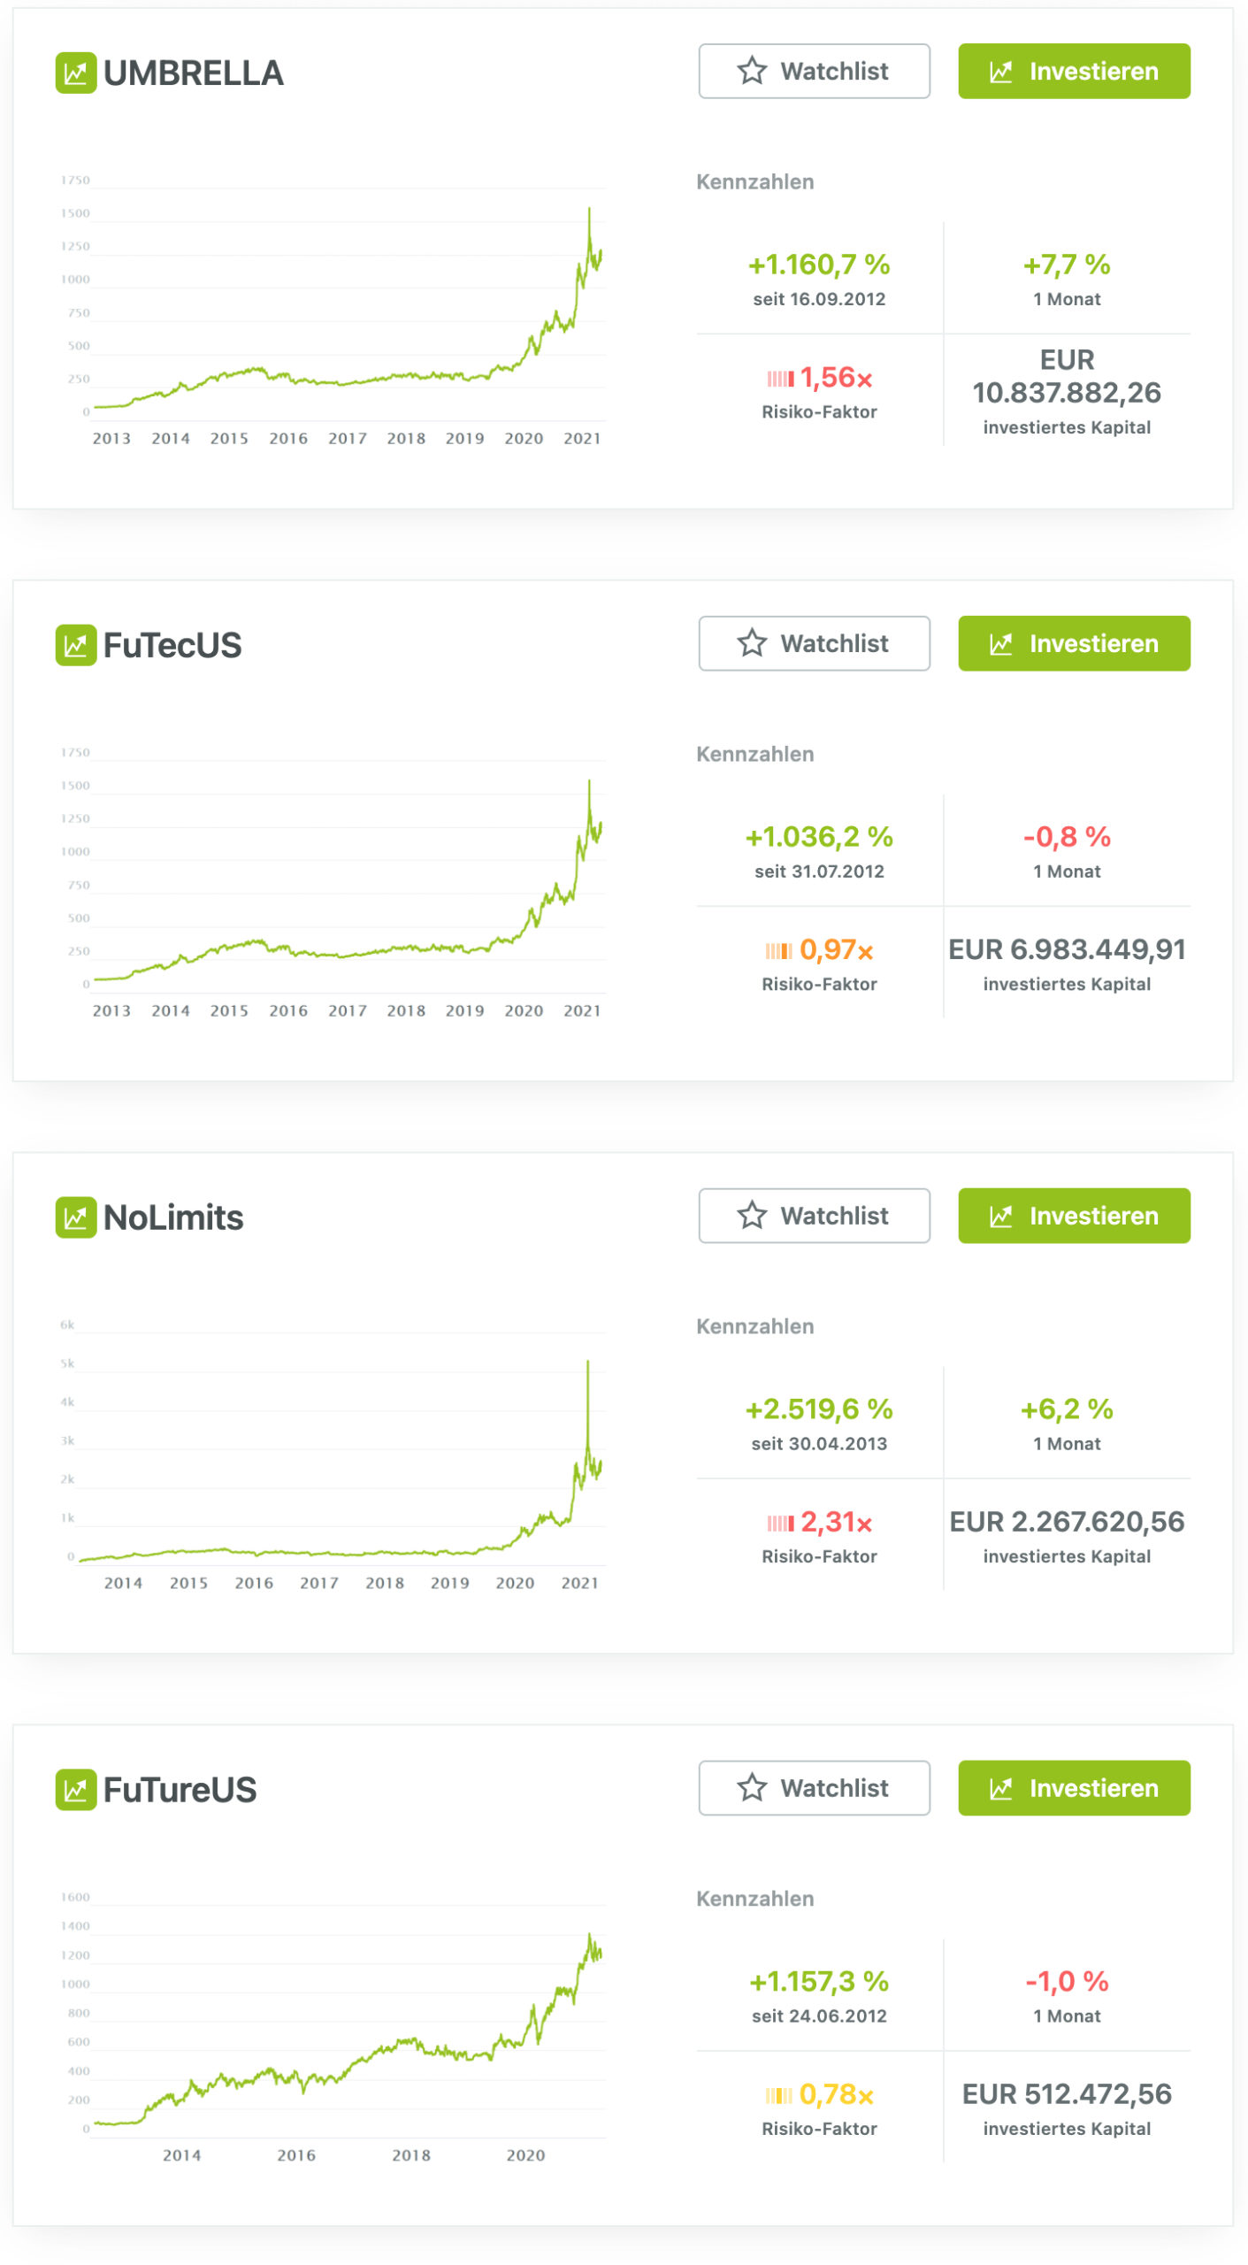Screen dimensions: 1248x2265
Task: Open the NoLimits title link
Action: click(x=173, y=1218)
